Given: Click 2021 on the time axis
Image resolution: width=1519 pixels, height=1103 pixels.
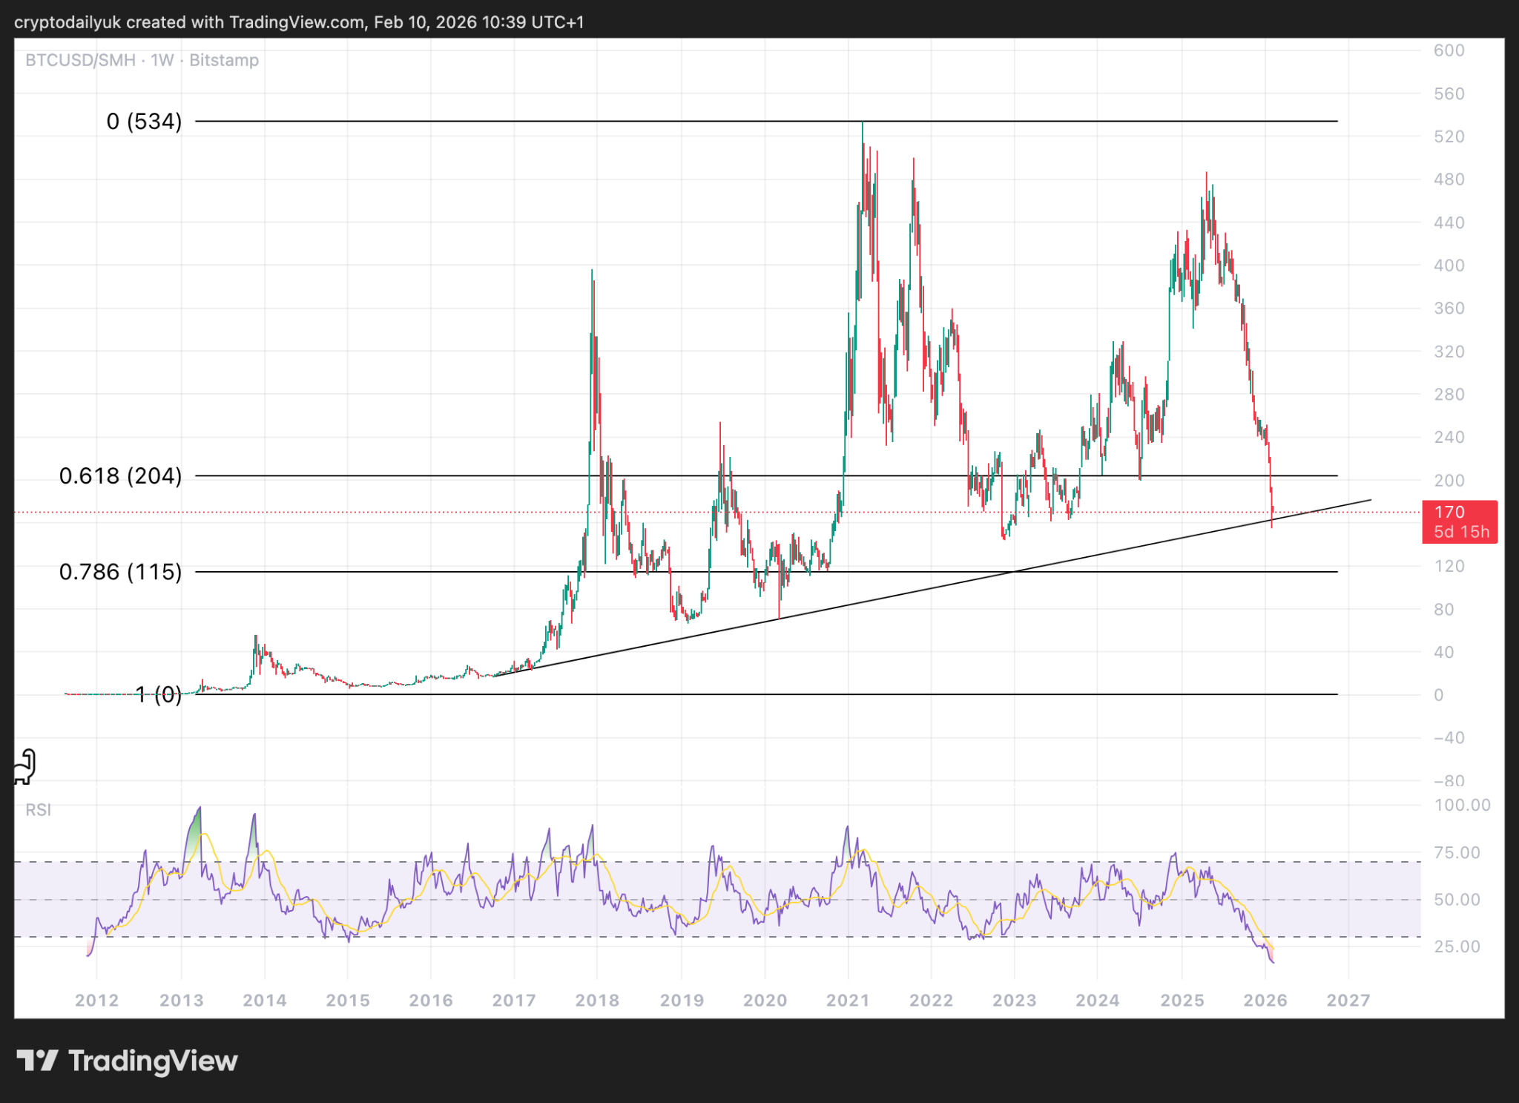Looking at the screenshot, I should [x=849, y=1001].
